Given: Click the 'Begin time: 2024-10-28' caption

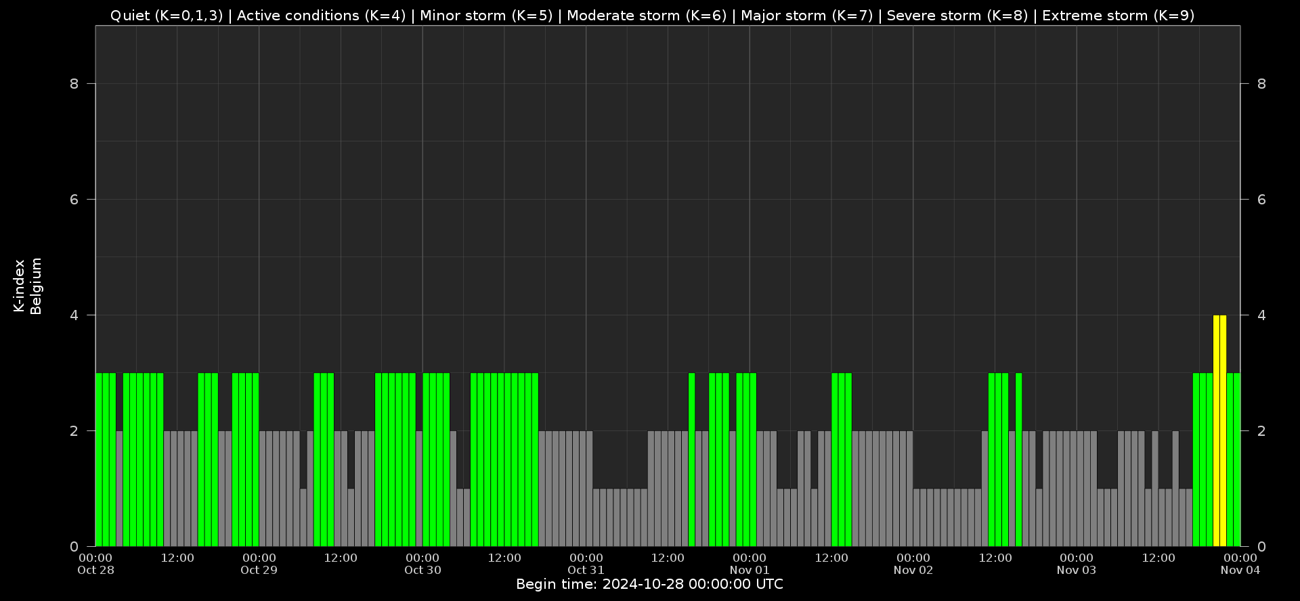Looking at the screenshot, I should click(649, 584).
